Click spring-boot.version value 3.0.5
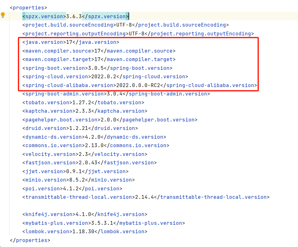Image resolution: width=298 pixels, height=247 pixels. coord(96,68)
